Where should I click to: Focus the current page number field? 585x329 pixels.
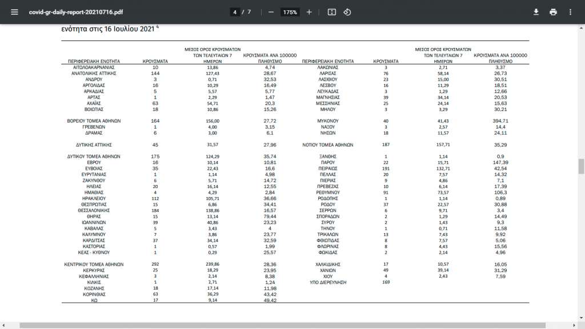click(235, 12)
